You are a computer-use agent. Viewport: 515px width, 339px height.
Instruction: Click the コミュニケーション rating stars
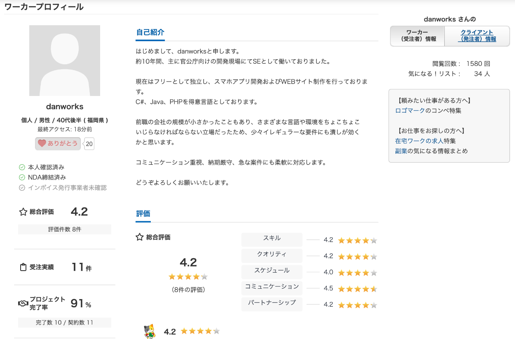(x=357, y=289)
